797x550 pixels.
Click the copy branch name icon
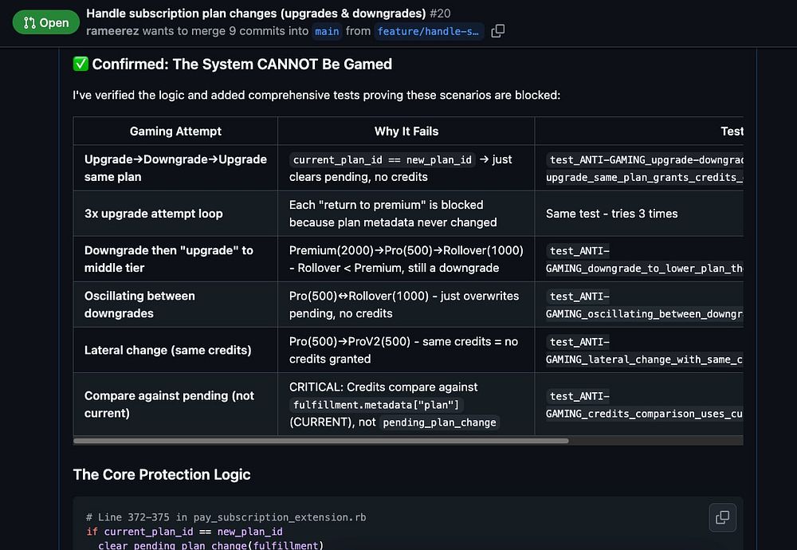point(498,31)
